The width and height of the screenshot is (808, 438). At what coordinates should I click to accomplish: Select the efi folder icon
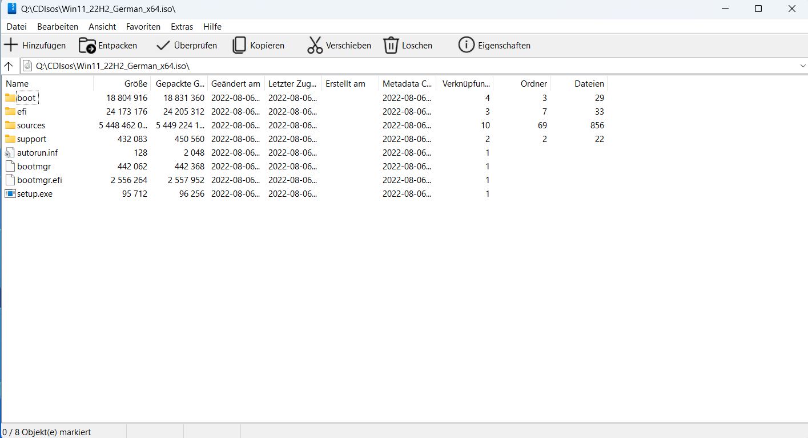[10, 111]
